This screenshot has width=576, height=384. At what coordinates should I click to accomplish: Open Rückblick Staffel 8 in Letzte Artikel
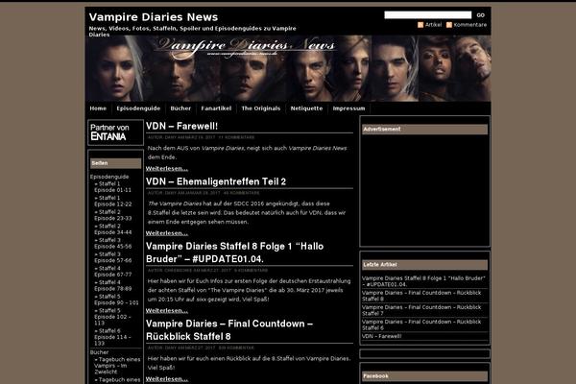point(421,296)
